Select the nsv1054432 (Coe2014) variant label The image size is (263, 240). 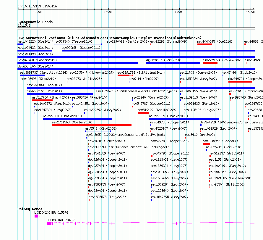[x=35, y=48]
